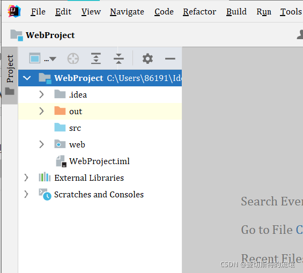Screen dimensions: 303x273
Task: Click the blue src folder icon
Action: click(x=60, y=127)
